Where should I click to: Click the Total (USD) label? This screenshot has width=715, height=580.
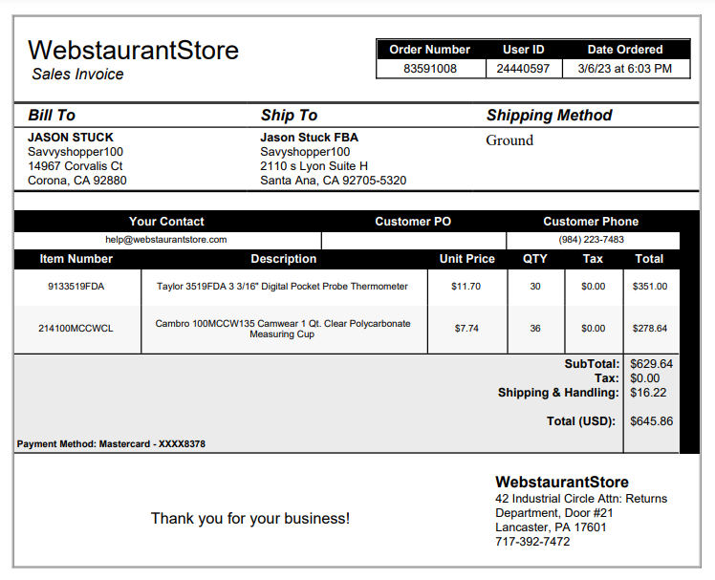coord(581,421)
